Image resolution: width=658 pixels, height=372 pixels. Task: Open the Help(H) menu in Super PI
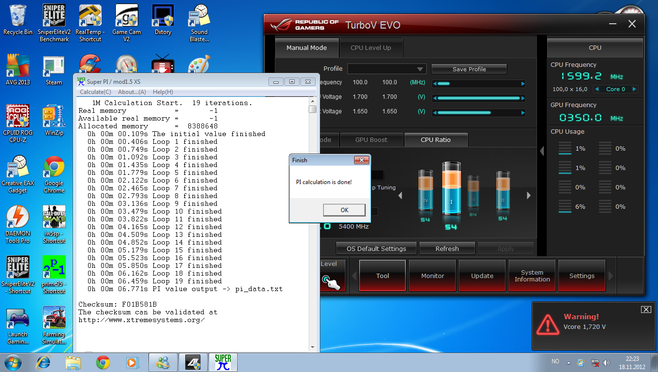tap(163, 92)
